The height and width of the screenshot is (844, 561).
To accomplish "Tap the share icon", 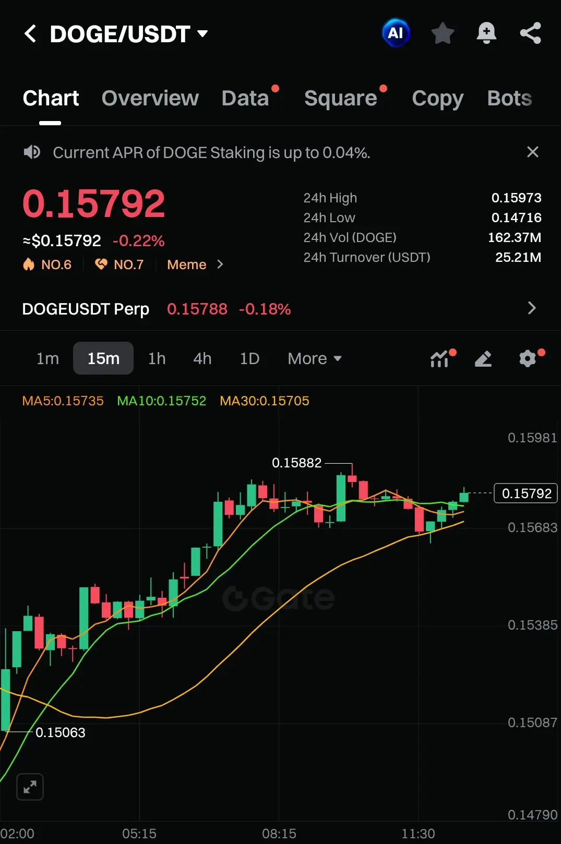I will 530,33.
